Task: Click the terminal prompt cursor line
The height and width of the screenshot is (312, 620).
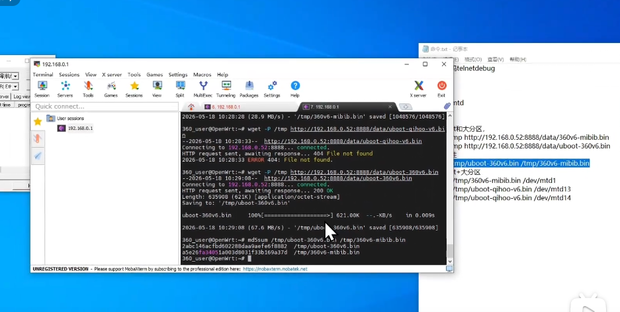Action: click(216, 258)
